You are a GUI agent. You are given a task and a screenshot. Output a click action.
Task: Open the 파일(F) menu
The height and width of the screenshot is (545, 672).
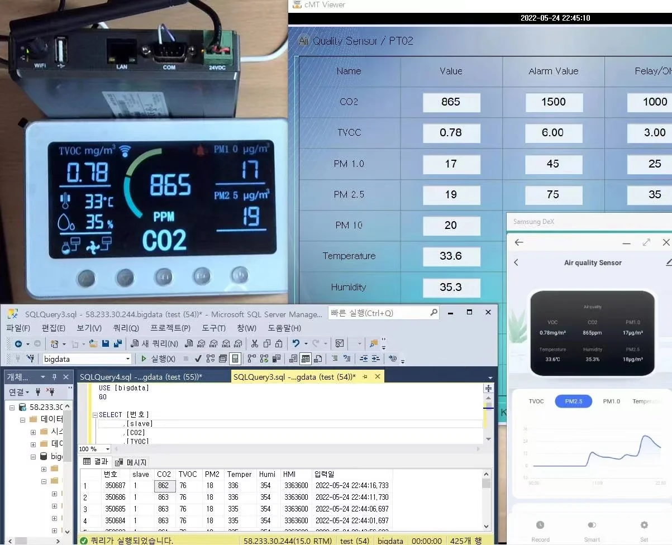18,328
